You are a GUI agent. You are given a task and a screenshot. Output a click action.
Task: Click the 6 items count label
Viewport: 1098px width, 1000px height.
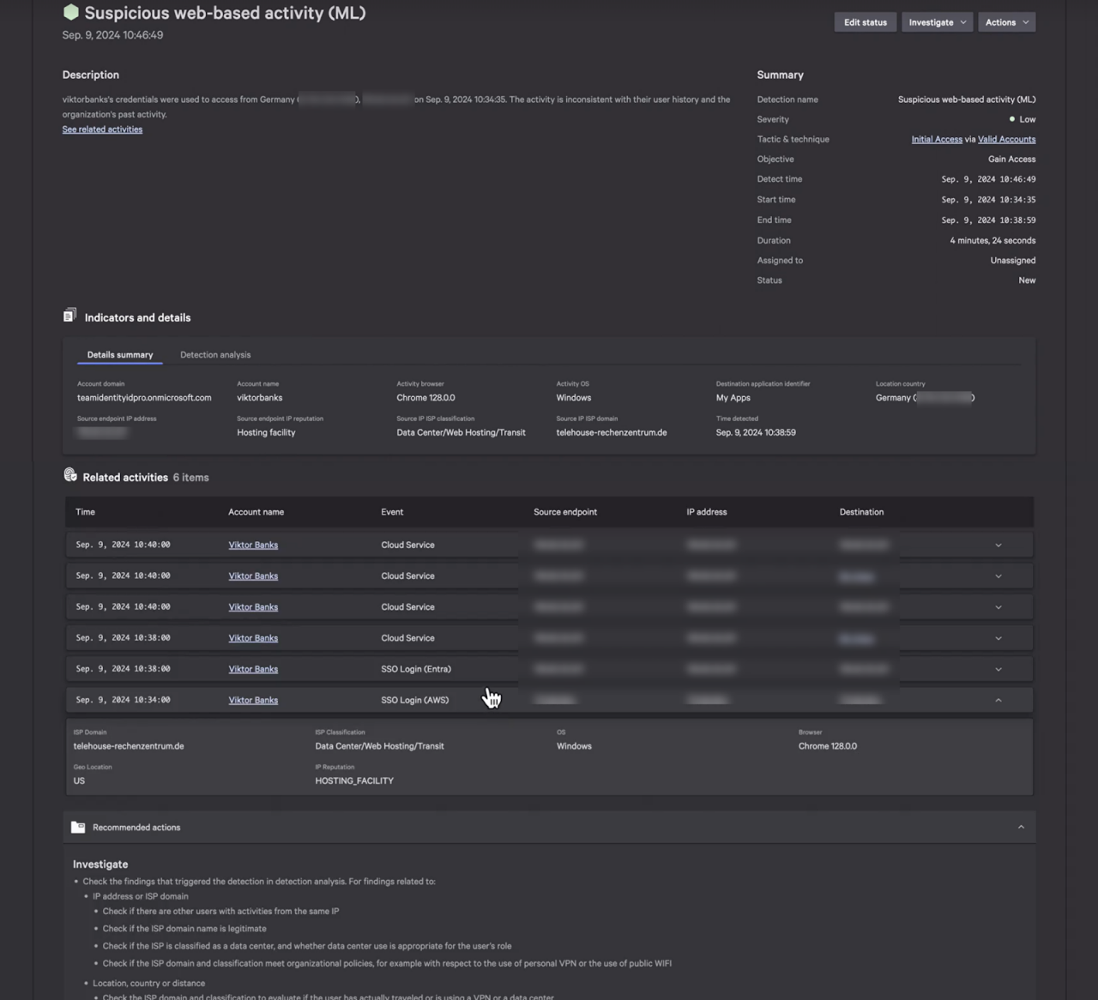190,478
